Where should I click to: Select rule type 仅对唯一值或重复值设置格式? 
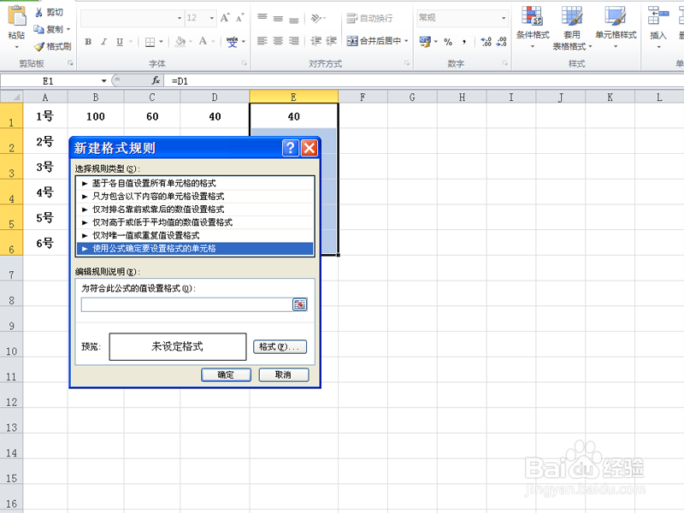coord(195,236)
